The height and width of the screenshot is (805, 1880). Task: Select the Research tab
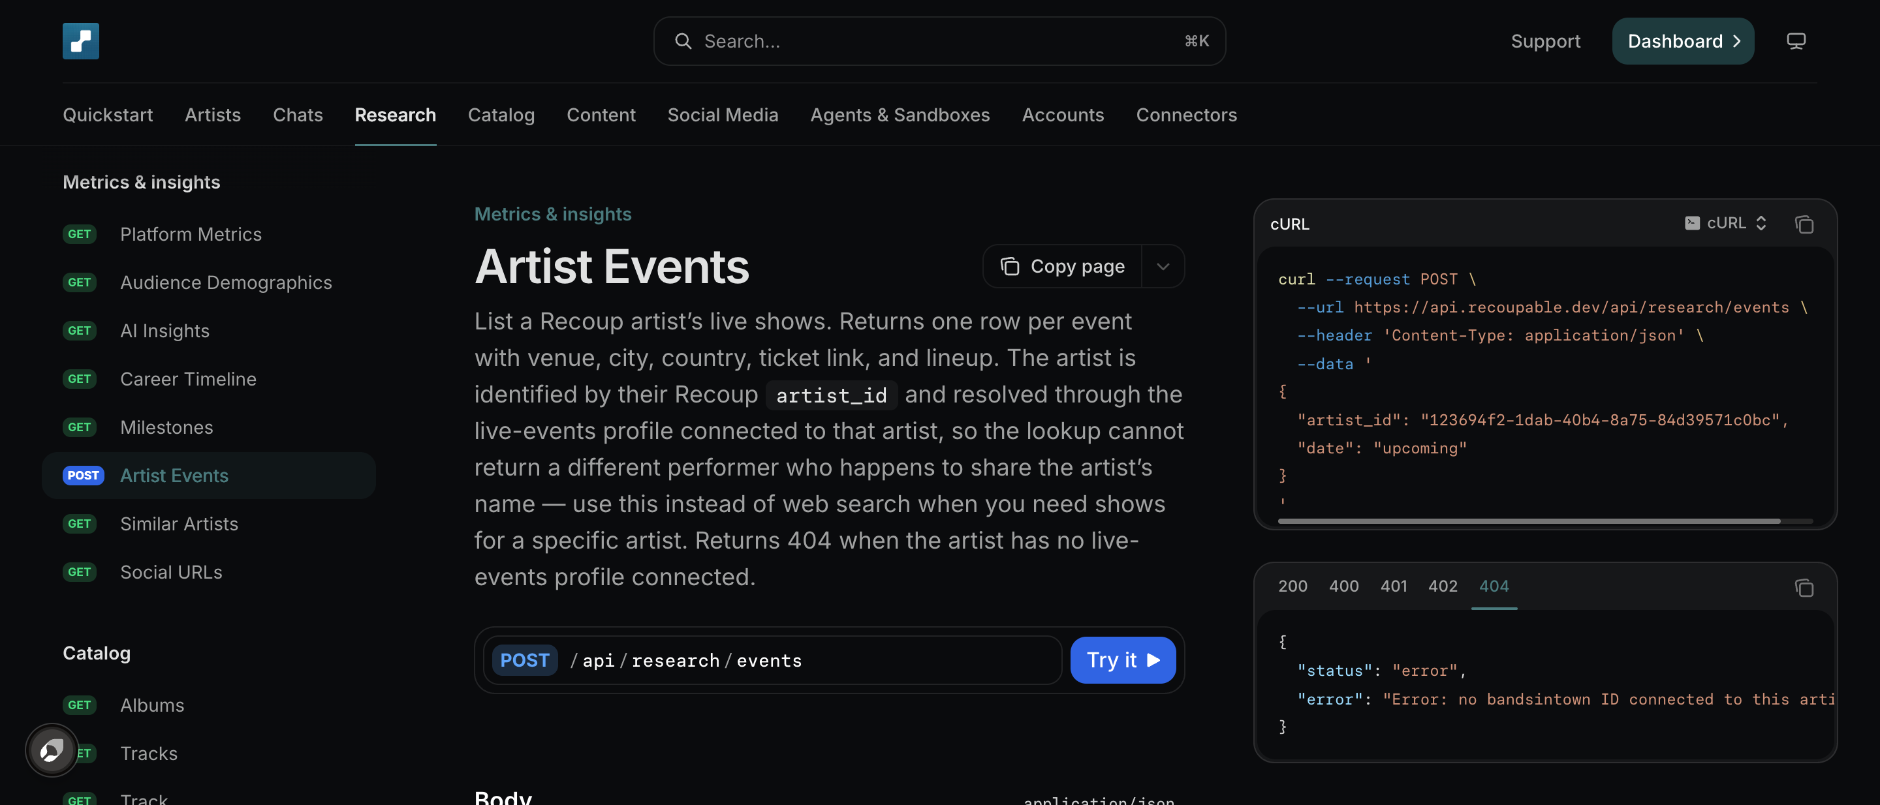396,114
